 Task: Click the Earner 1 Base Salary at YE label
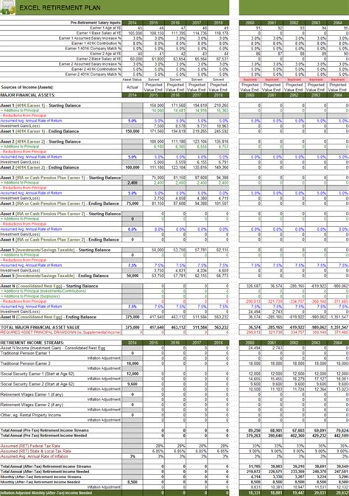99,33
